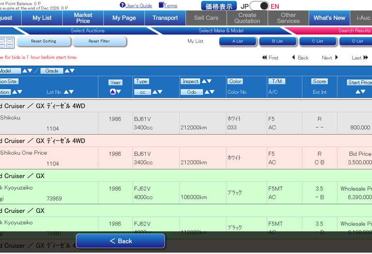Click the Reset Filter button
The height and width of the screenshot is (254, 372).
[x=99, y=41]
